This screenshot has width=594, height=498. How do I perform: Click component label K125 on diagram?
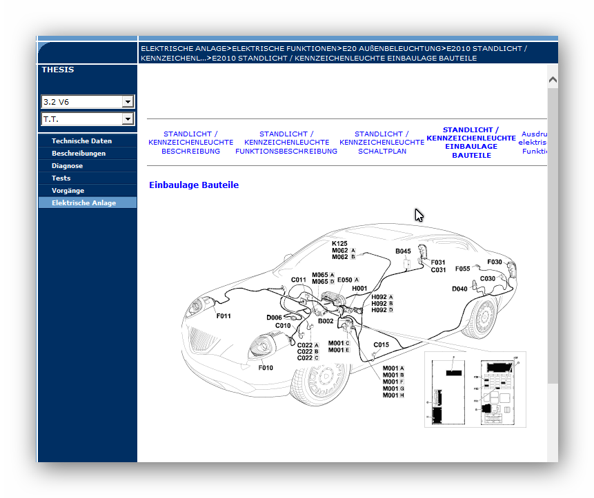[339, 244]
